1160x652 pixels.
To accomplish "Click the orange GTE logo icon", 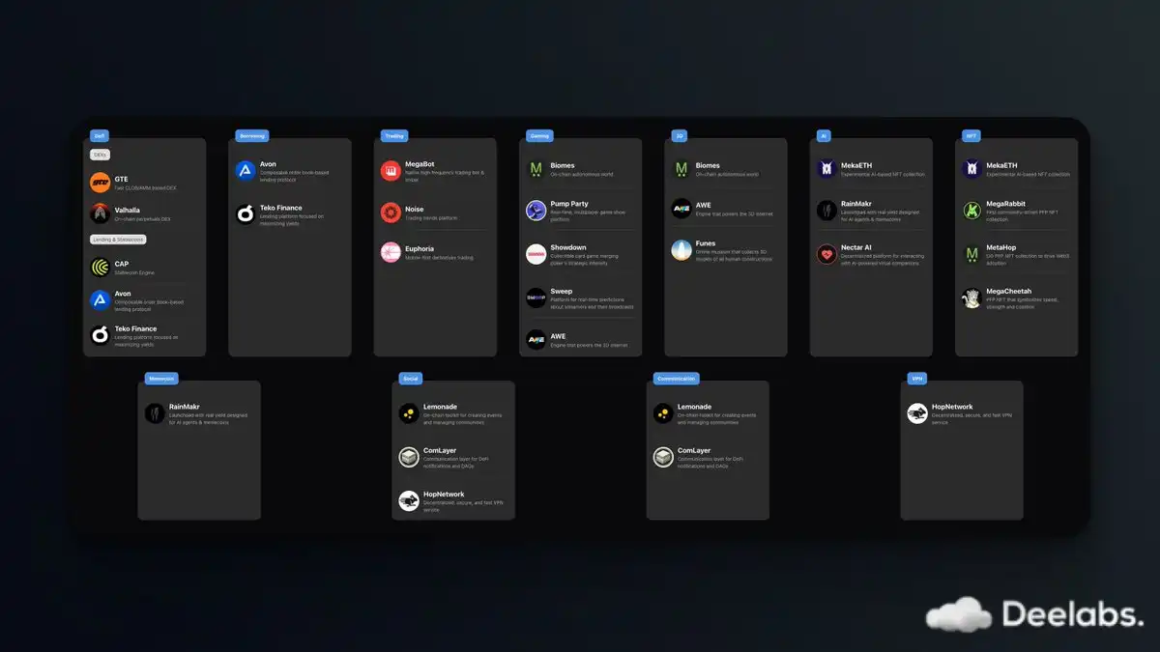I will pos(101,183).
